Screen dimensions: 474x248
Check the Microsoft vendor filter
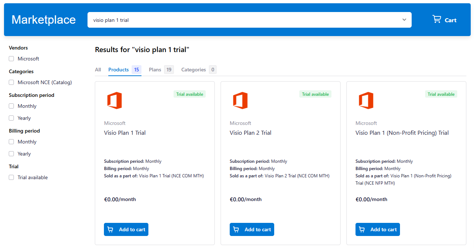point(11,59)
